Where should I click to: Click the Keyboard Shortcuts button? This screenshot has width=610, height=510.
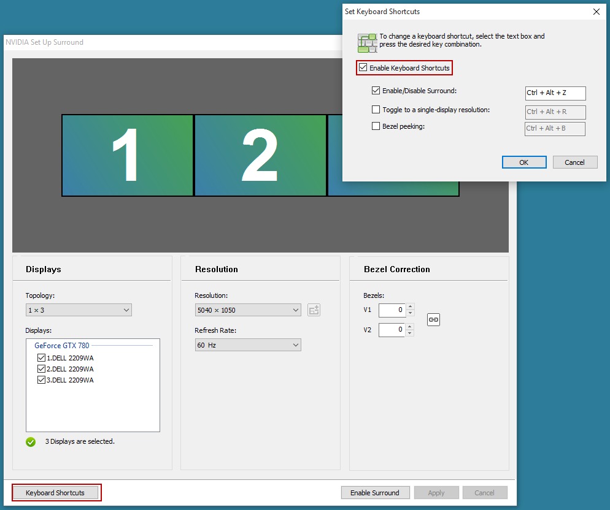(55, 493)
